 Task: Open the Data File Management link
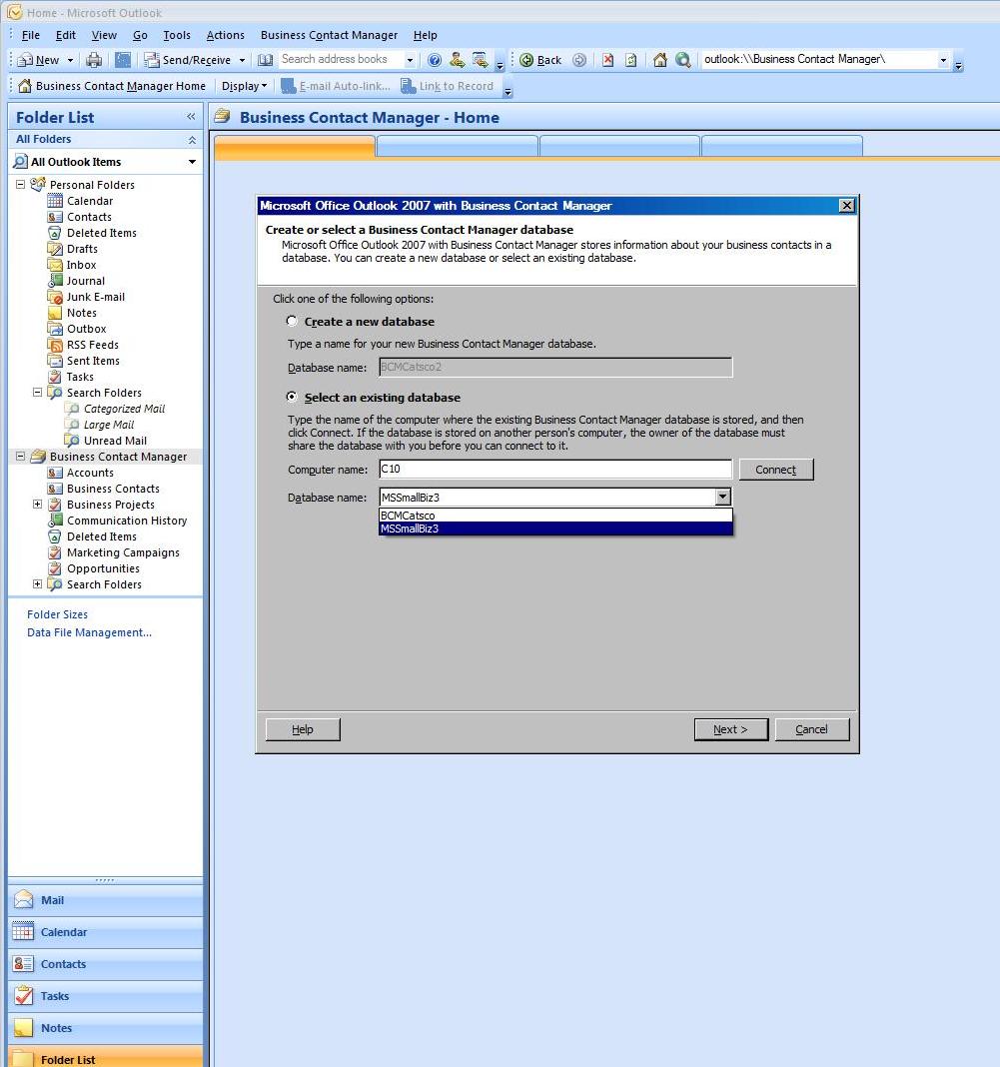[89, 632]
